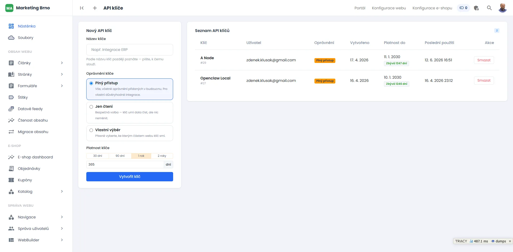
Task: Click the plus icon in the top bar
Action: tap(95, 8)
